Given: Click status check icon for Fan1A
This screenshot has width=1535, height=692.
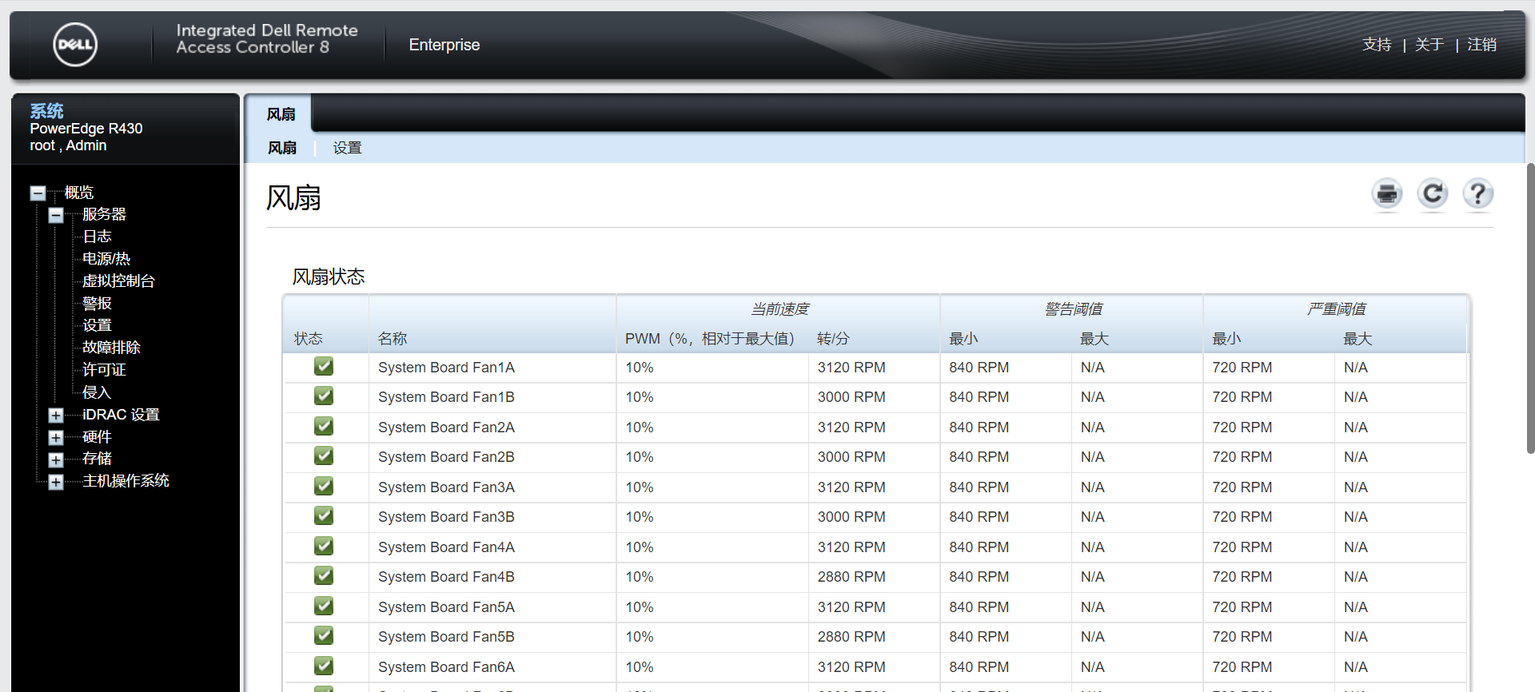Looking at the screenshot, I should pos(324,367).
